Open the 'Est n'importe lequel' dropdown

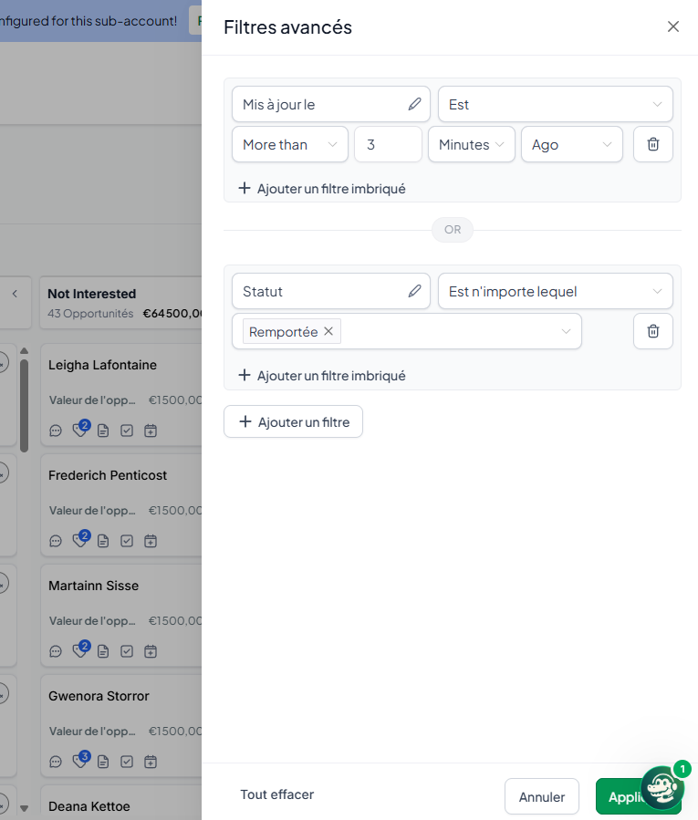pos(555,291)
